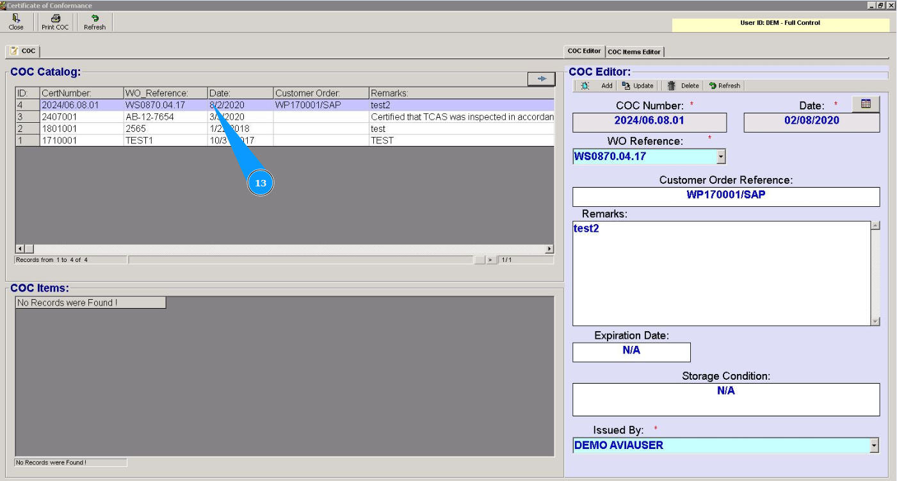Click the test2 remarks cell in catalog
Image resolution: width=897 pixels, height=481 pixels.
click(462, 105)
